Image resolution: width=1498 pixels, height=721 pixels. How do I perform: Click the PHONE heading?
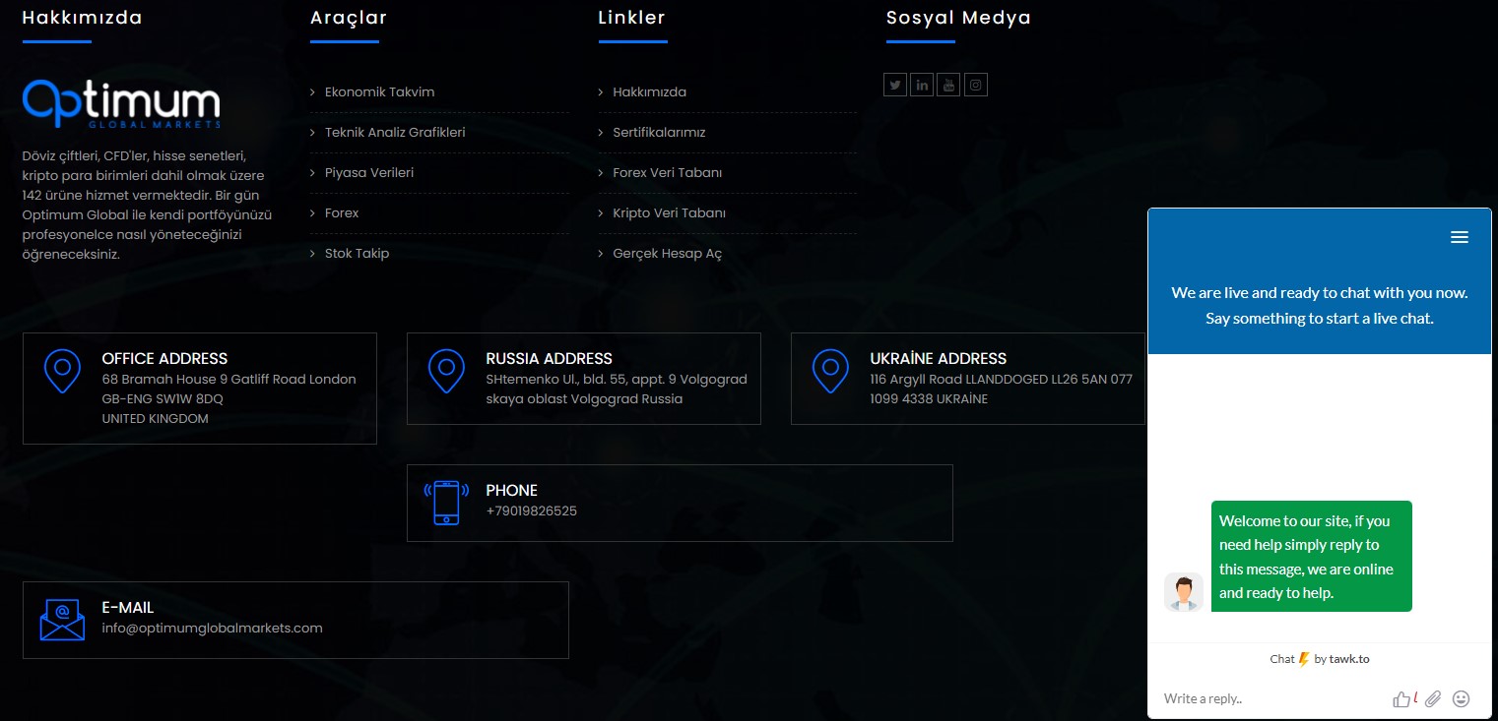(x=511, y=491)
